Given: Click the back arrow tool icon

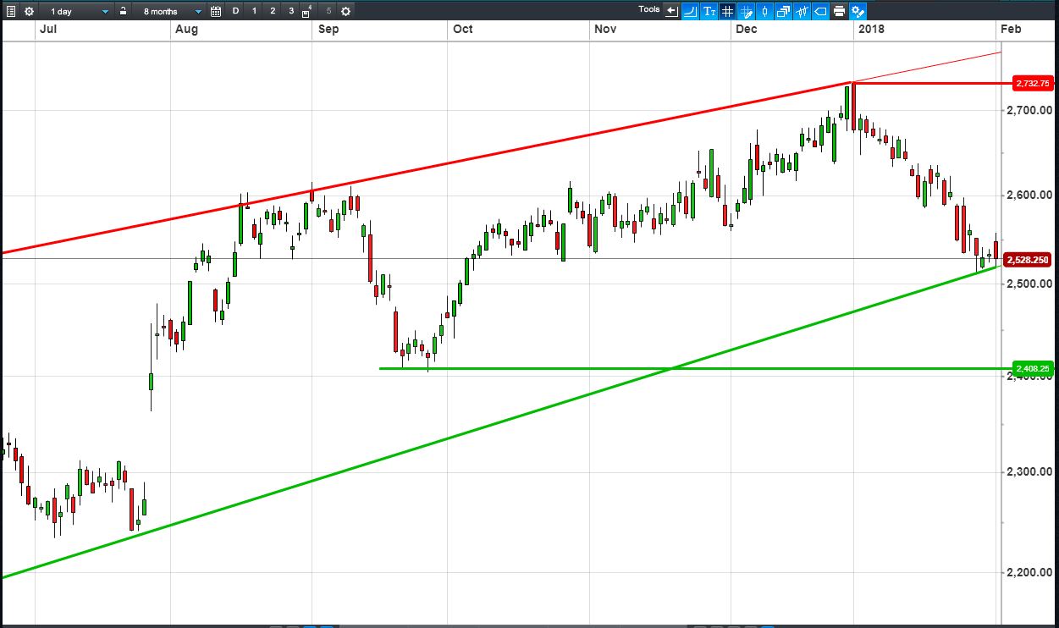Looking at the screenshot, I should pyautogui.click(x=671, y=11).
